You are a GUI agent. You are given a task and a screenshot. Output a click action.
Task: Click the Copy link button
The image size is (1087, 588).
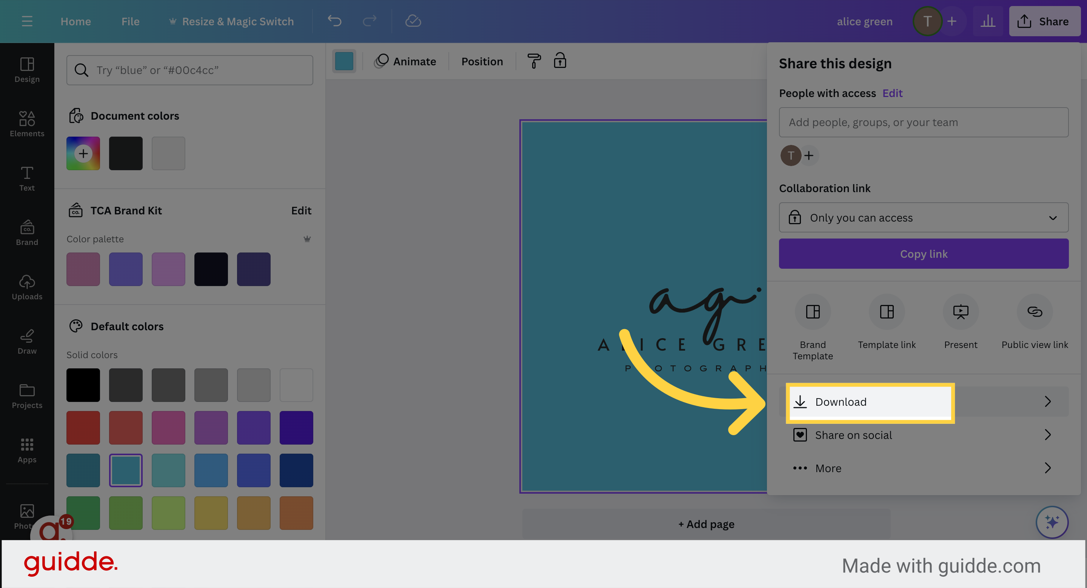[x=923, y=254]
